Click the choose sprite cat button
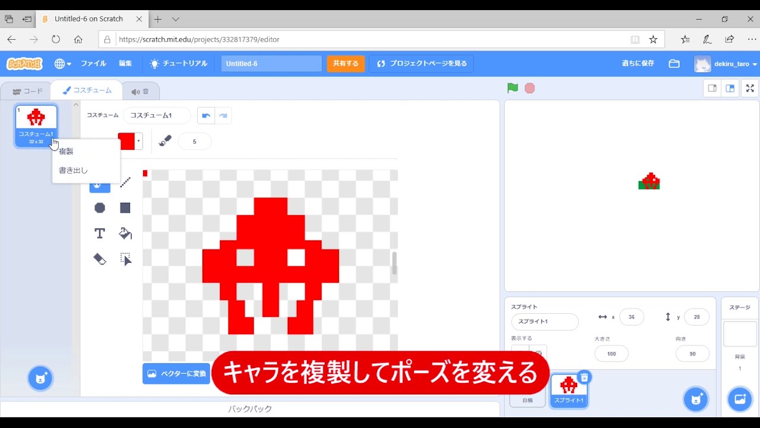This screenshot has width=760, height=428. click(x=696, y=399)
